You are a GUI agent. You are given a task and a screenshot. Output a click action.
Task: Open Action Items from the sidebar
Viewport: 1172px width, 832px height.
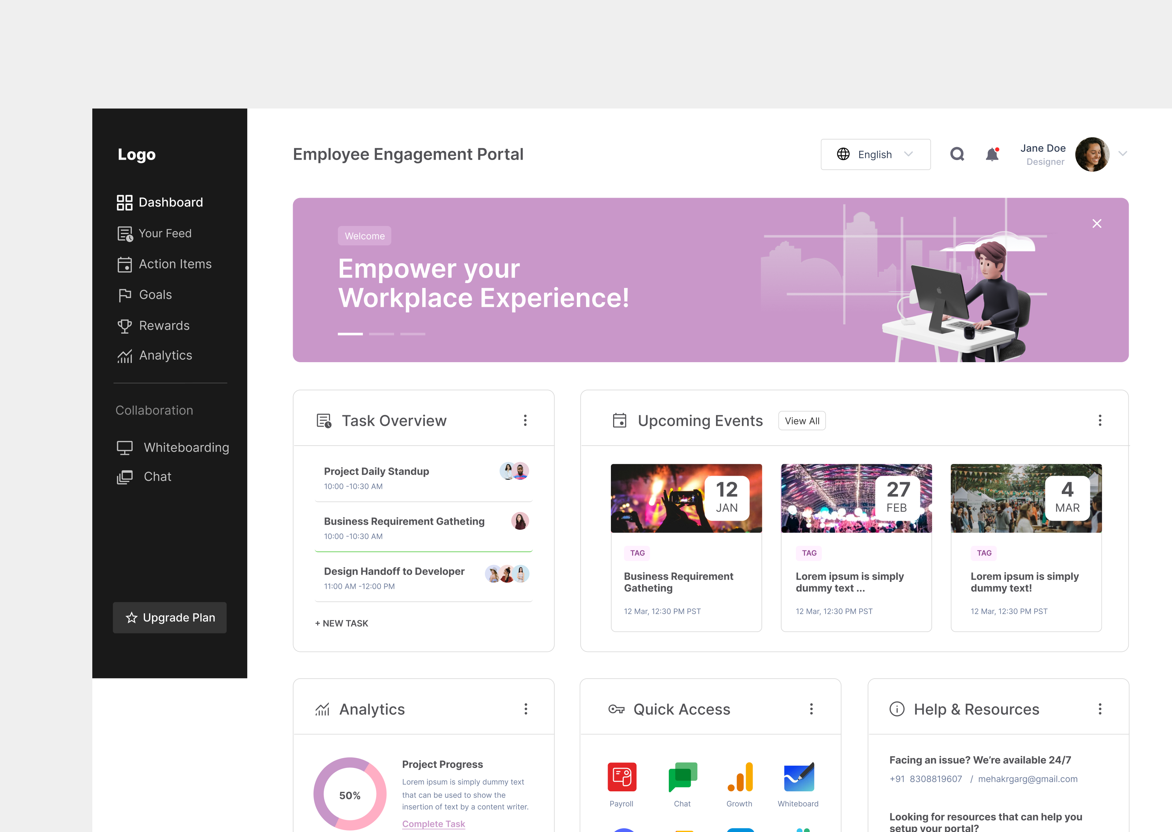point(175,264)
